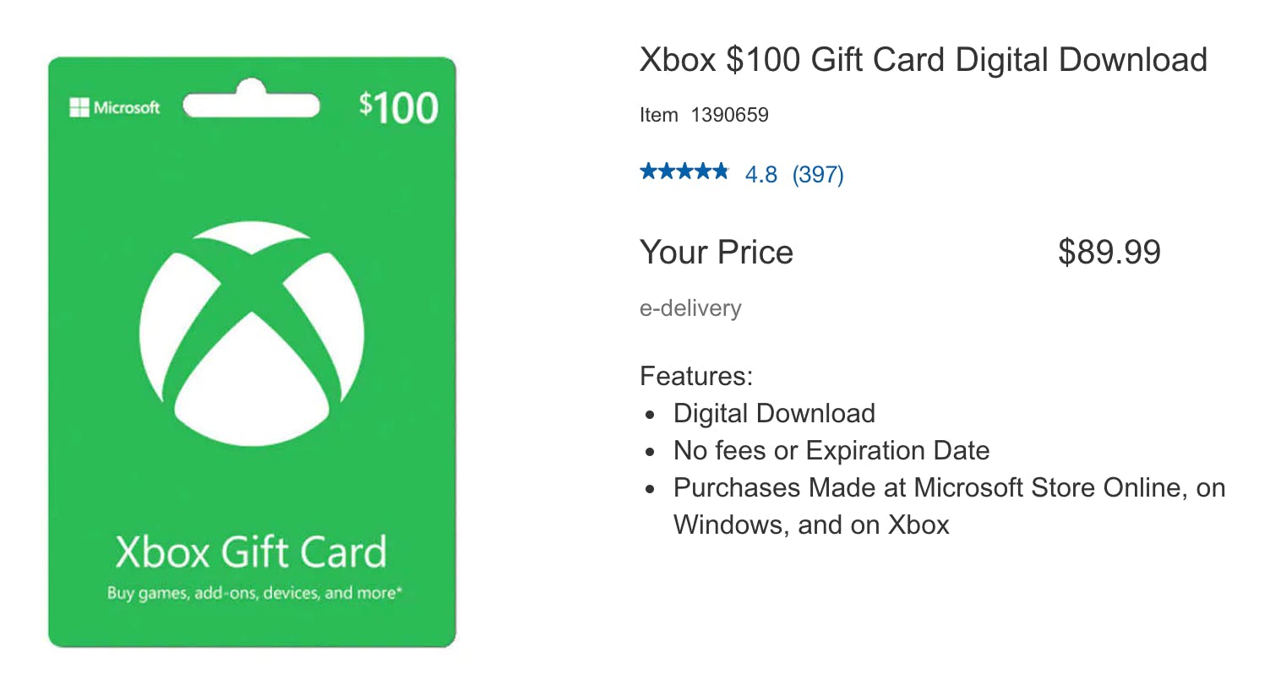Click the e-delivery text
Screen dimensions: 1281x674
point(690,308)
